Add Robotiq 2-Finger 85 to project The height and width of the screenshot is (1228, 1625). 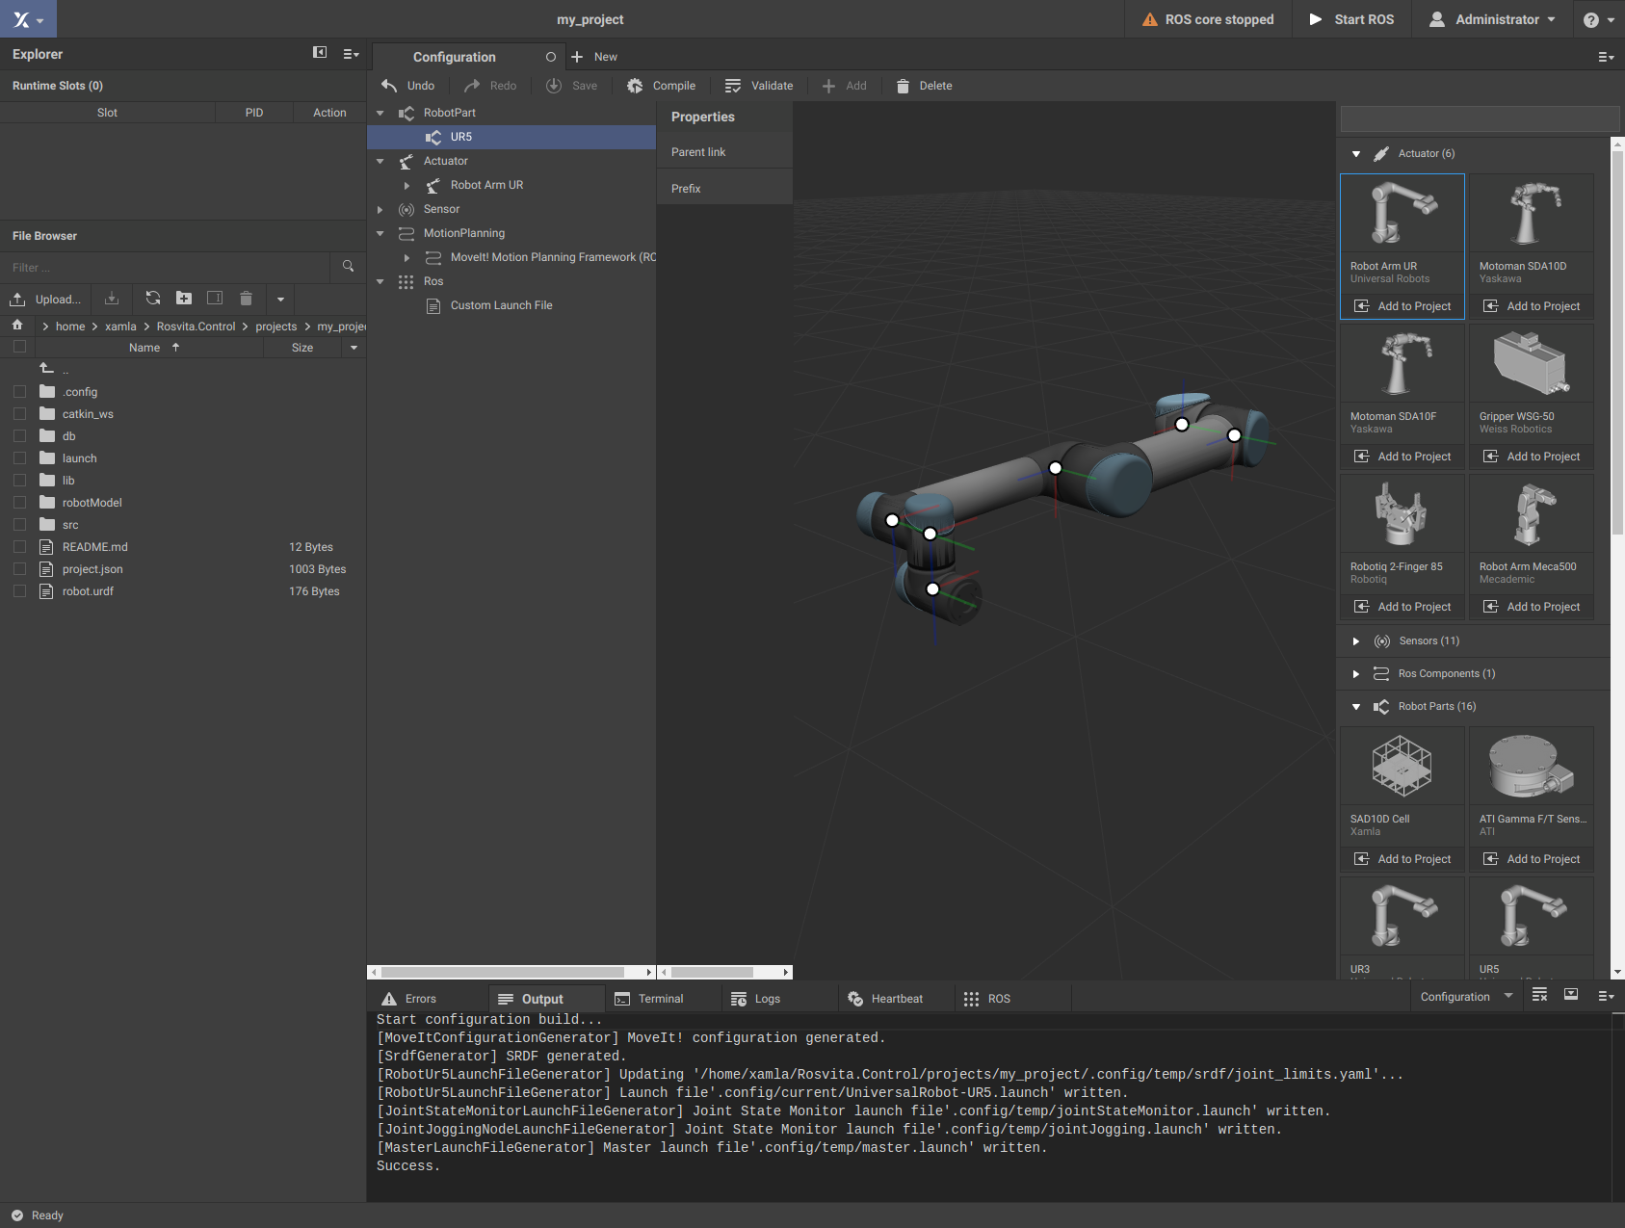coord(1402,607)
